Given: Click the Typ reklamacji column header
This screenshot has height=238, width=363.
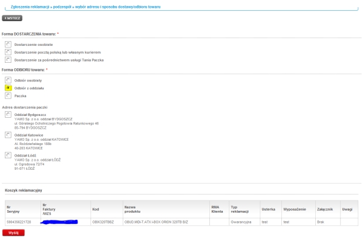Looking at the screenshot, I should point(244,210).
